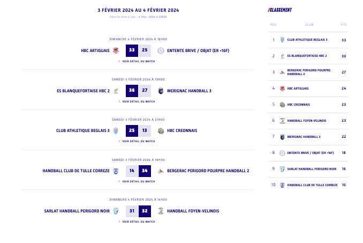Click the CLUB column header in standings
Viewport: 363px width, 243px height.
[309, 25]
